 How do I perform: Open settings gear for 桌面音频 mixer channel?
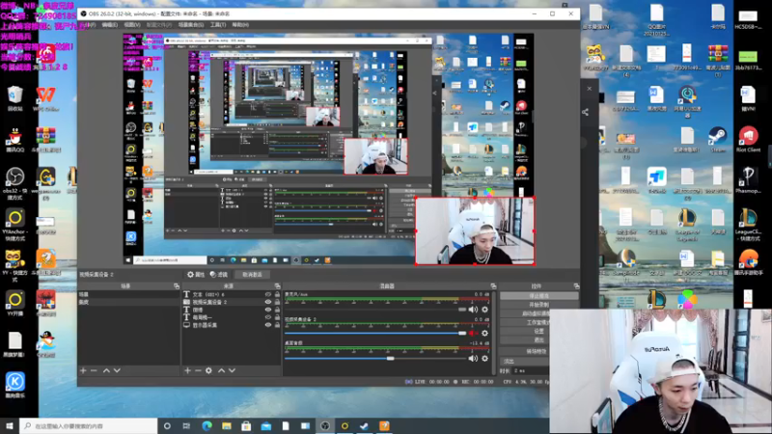[x=485, y=359]
